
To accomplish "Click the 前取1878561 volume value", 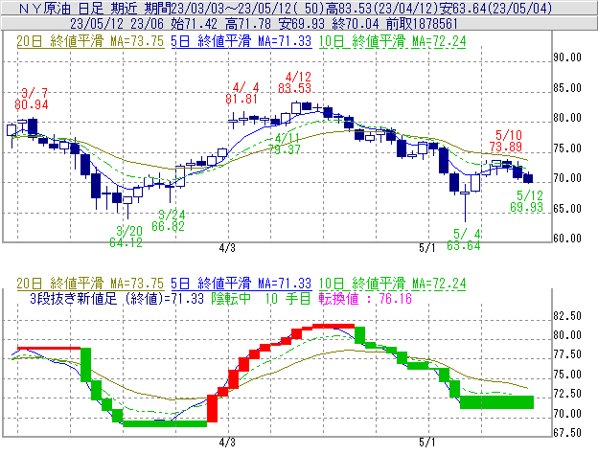I will 422,24.
